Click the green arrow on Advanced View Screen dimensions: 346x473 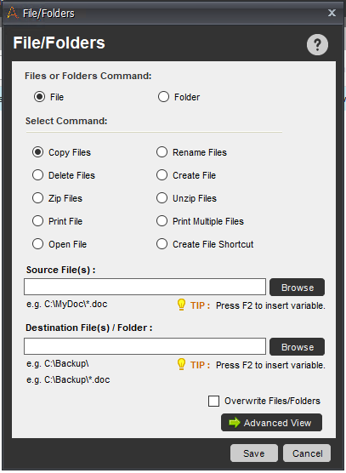point(235,423)
